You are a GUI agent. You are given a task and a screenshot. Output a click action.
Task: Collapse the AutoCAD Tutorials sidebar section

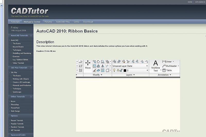31,36
